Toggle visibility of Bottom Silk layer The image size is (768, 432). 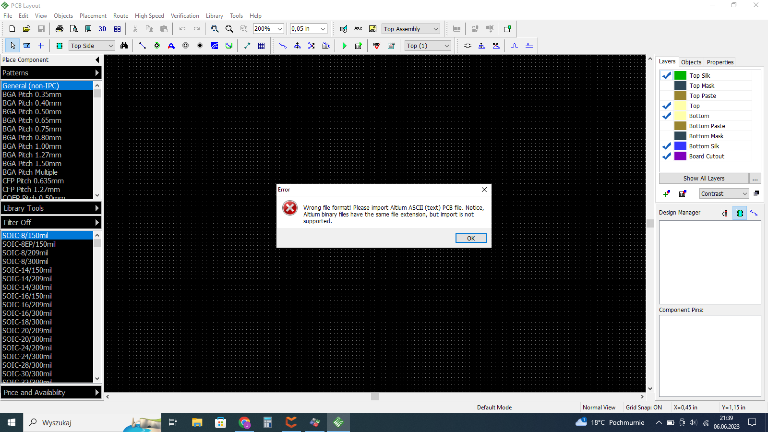tap(667, 146)
